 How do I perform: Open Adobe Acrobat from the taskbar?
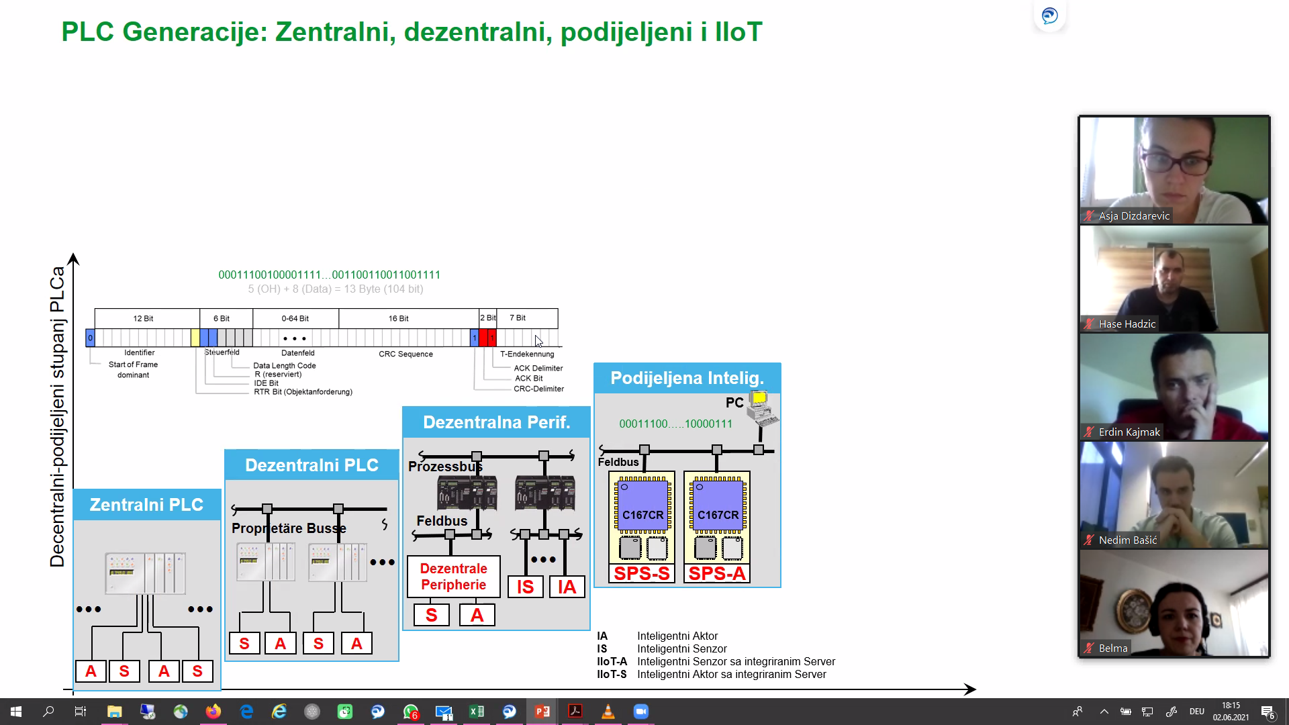(575, 712)
